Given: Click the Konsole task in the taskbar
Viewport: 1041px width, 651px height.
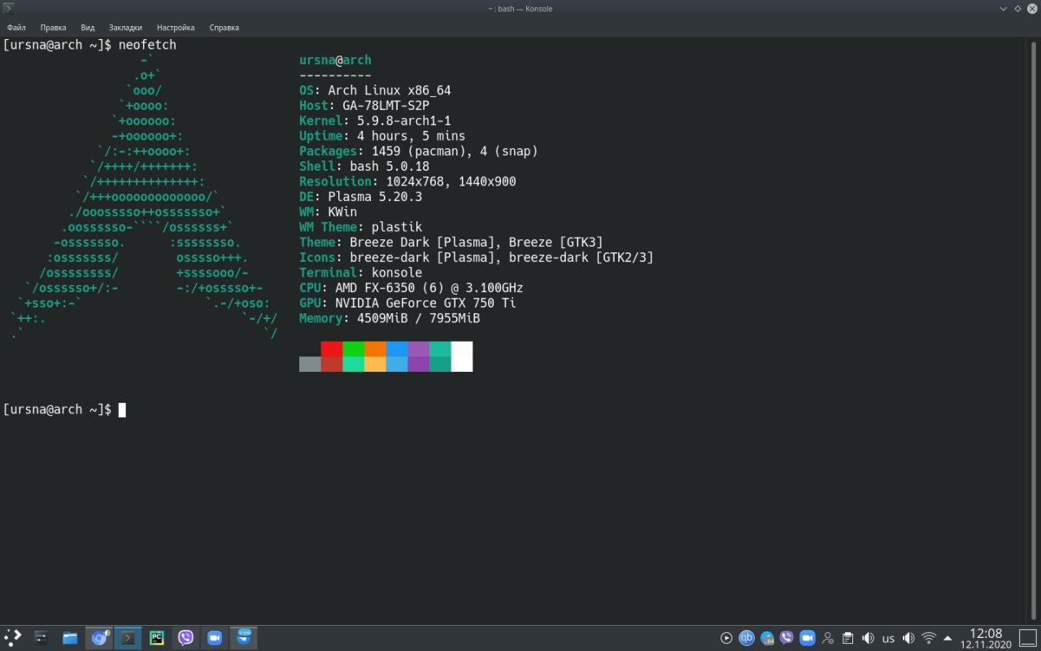Looking at the screenshot, I should tap(128, 638).
